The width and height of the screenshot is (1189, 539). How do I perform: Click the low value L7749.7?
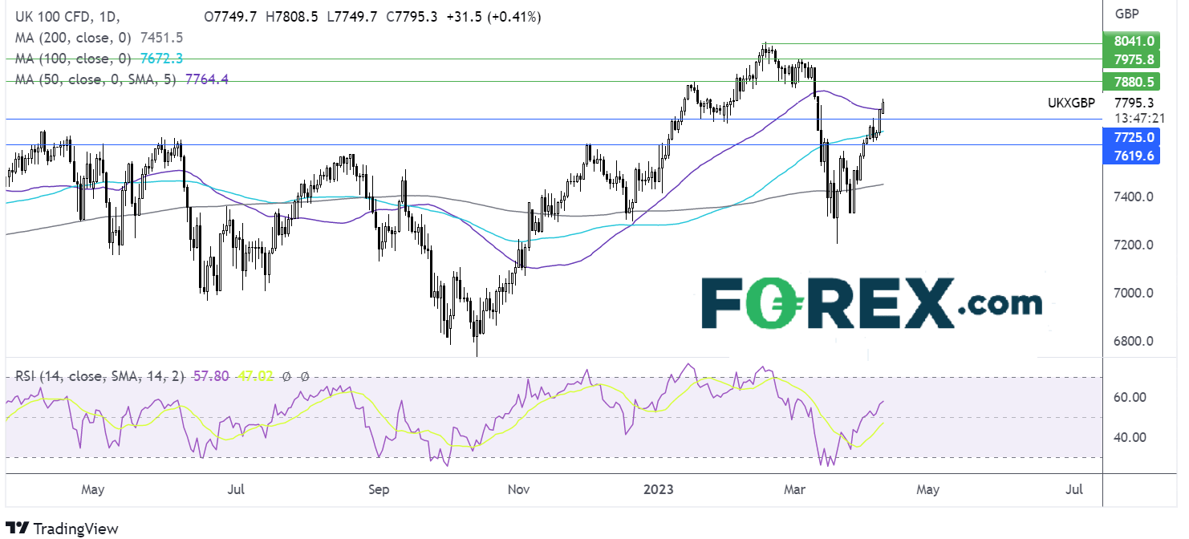point(351,16)
